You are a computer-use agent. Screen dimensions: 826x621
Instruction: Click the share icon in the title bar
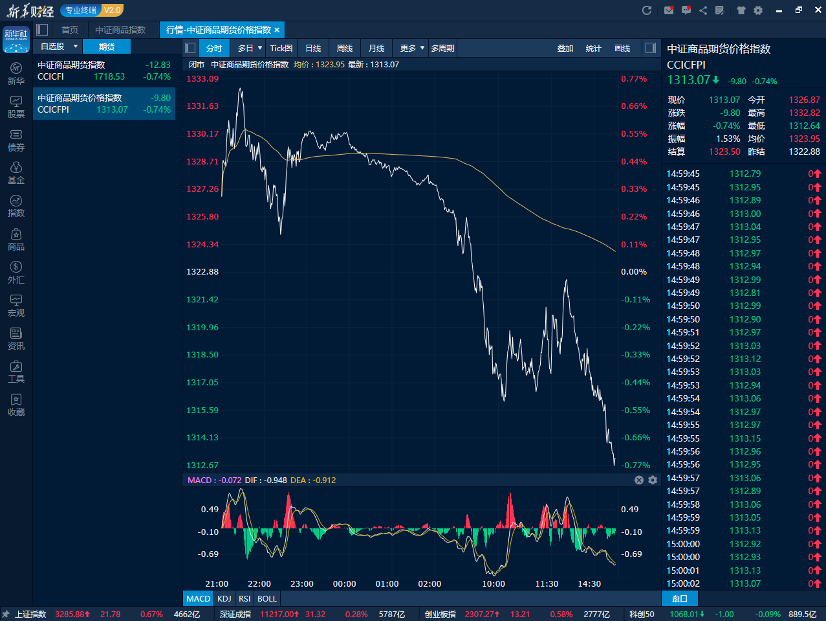(703, 10)
